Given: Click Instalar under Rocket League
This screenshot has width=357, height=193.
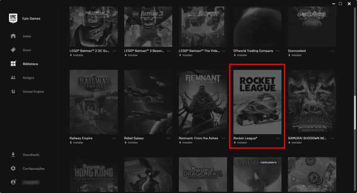Looking at the screenshot, I should [x=240, y=142].
